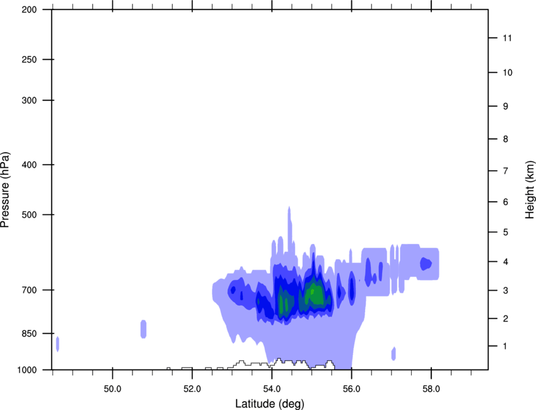Click latitude tick label 52.0

(192, 389)
